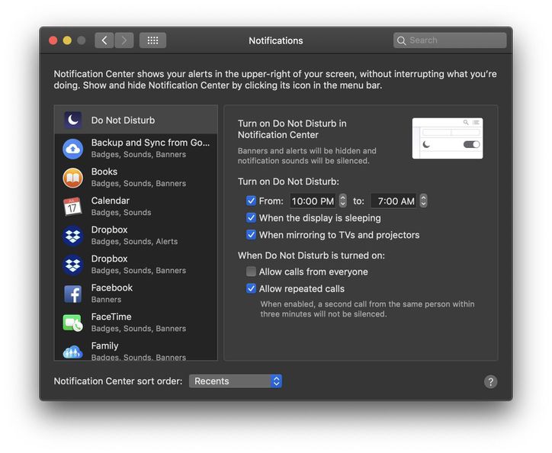Select the Dropbox icon with Alerts style

pyautogui.click(x=72, y=236)
